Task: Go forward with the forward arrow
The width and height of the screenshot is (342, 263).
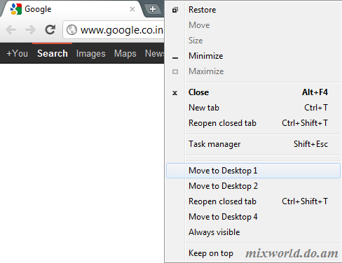Action: tap(30, 30)
